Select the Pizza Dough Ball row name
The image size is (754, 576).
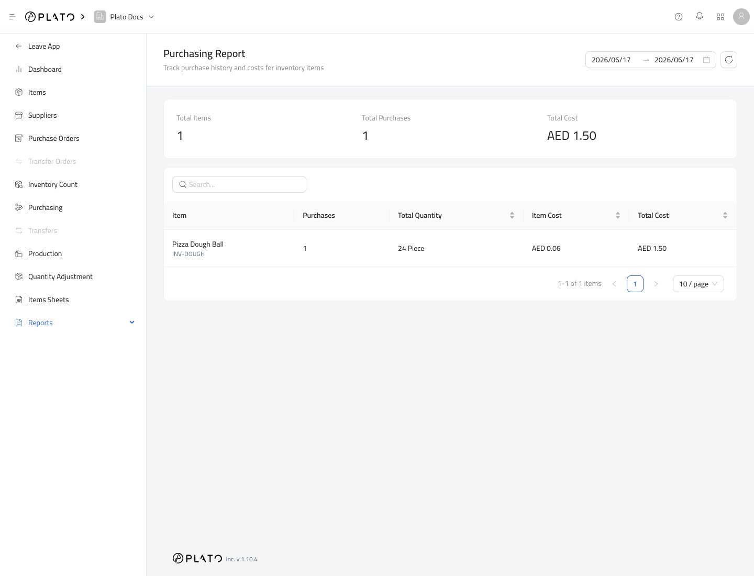[198, 244]
